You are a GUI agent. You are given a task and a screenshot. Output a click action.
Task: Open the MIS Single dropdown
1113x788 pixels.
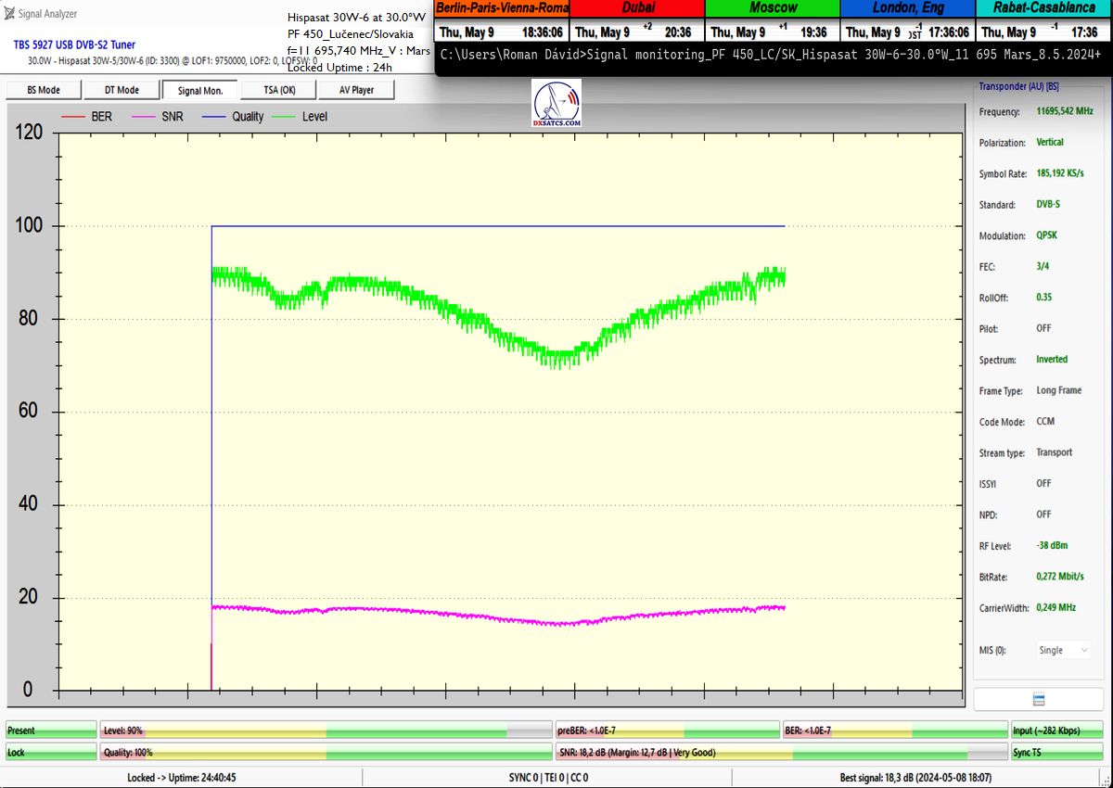pyautogui.click(x=1063, y=650)
